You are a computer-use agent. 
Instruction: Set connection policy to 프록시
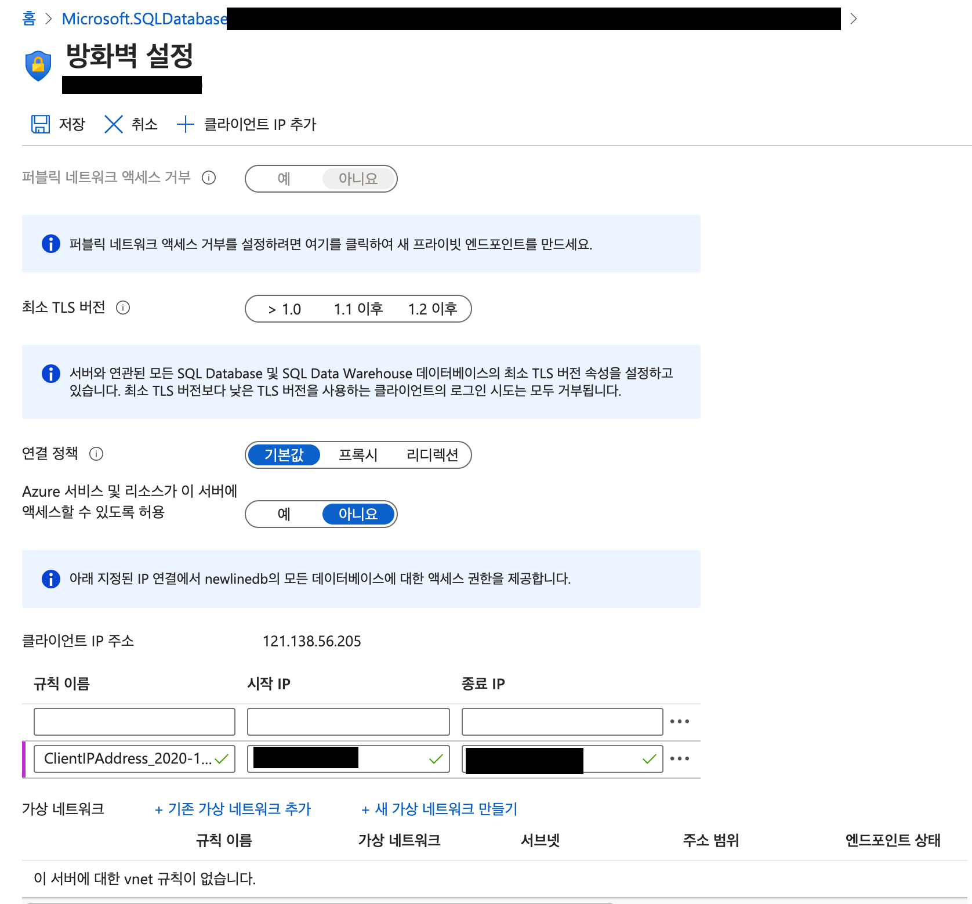(x=358, y=455)
